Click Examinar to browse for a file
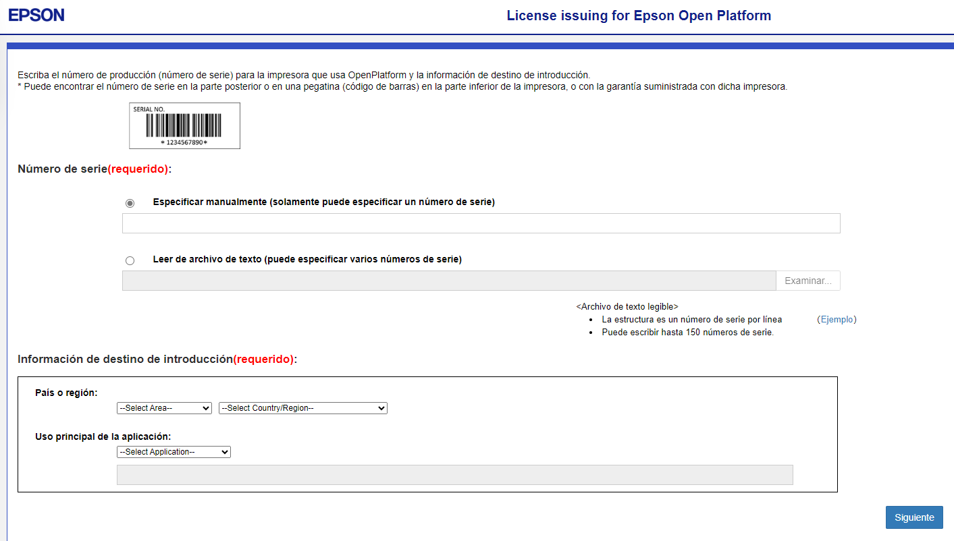This screenshot has width=954, height=541. 807,280
